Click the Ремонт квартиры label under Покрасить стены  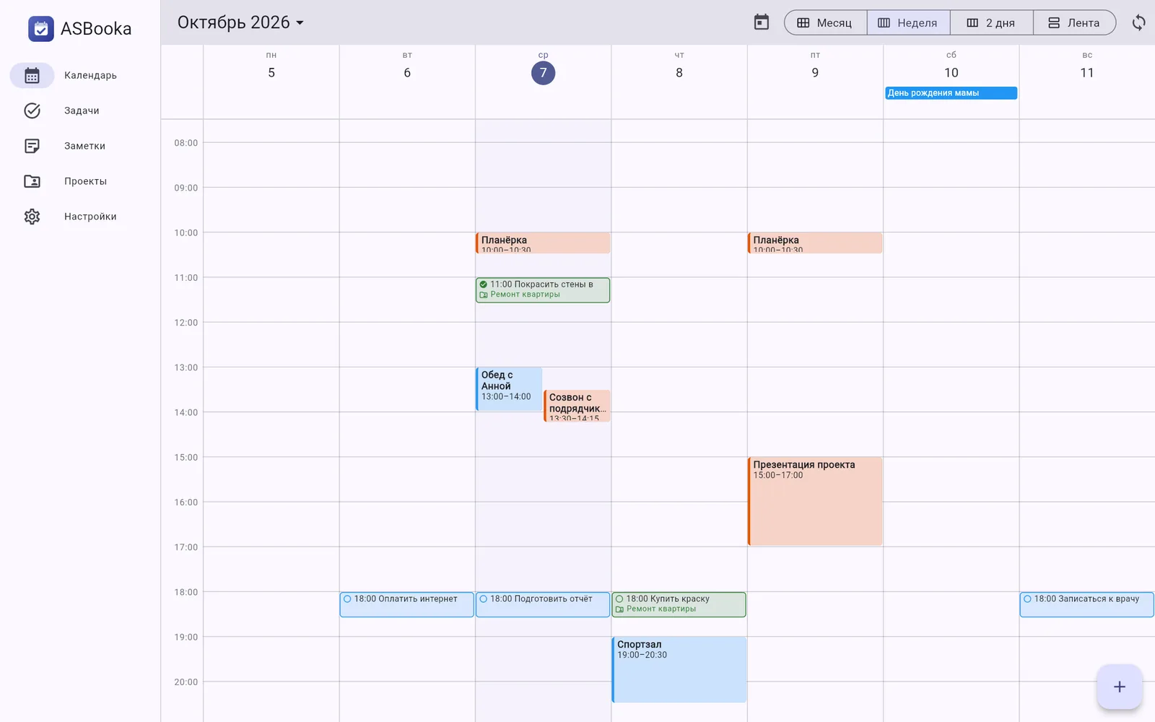[525, 295]
